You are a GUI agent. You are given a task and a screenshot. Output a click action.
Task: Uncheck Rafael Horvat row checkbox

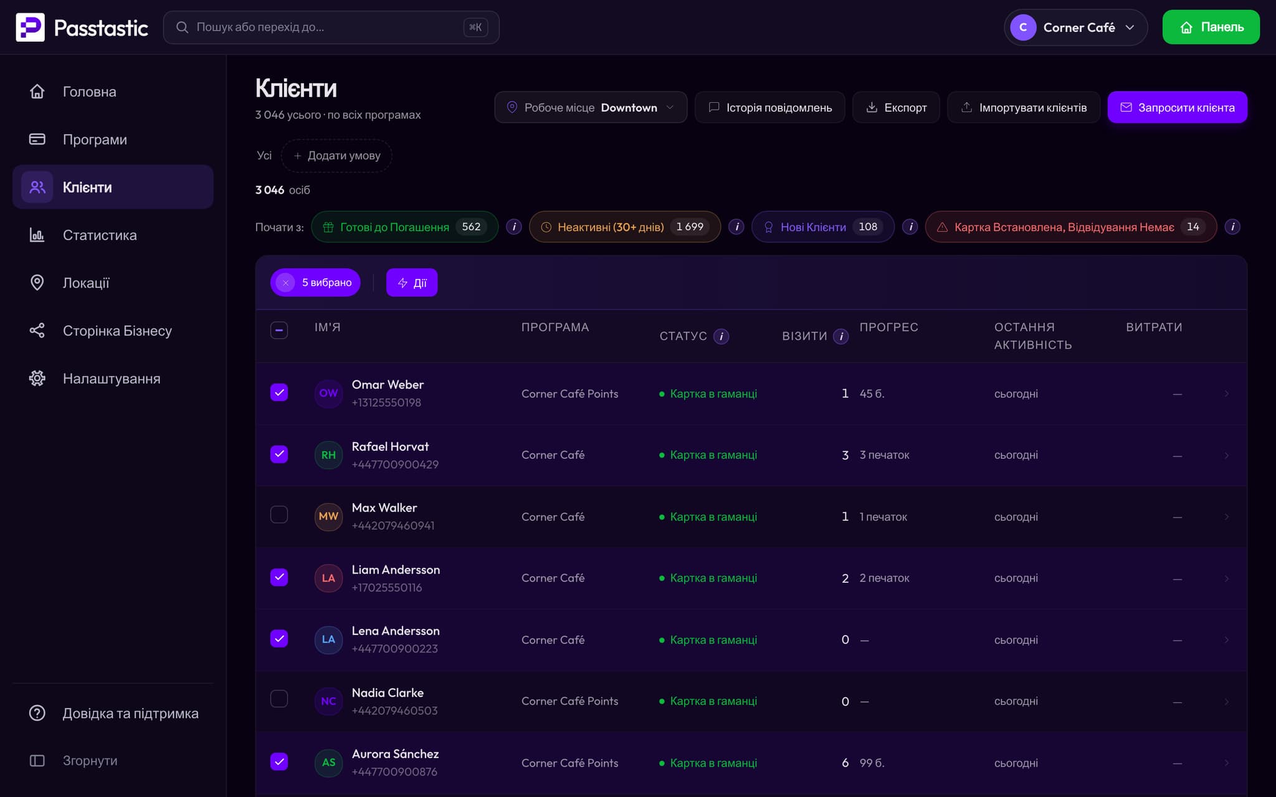point(279,454)
